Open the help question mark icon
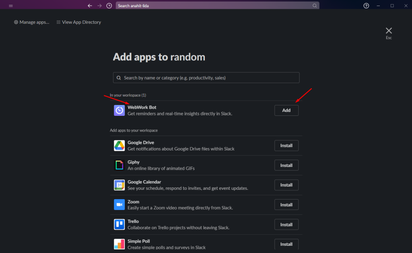Image resolution: width=412 pixels, height=253 pixels. (x=366, y=6)
